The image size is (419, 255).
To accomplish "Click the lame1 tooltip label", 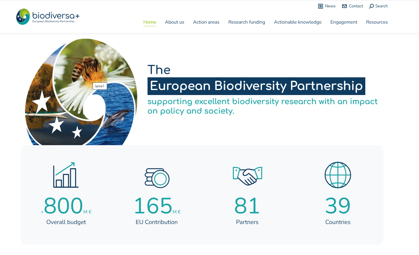I will (100, 86).
